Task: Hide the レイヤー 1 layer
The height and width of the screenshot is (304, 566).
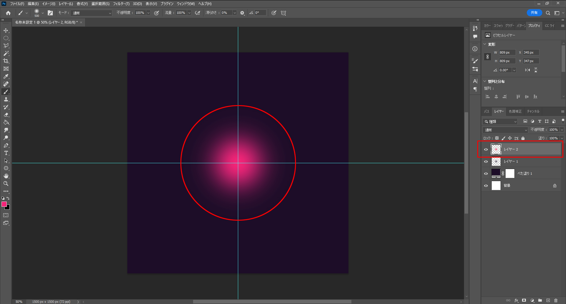Action: click(486, 161)
